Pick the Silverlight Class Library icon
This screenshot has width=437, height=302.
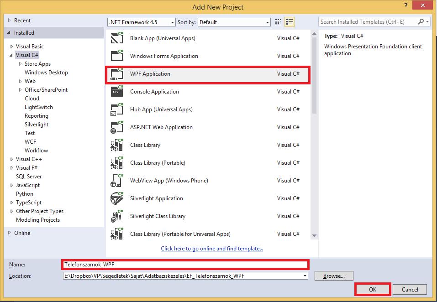pos(117,216)
